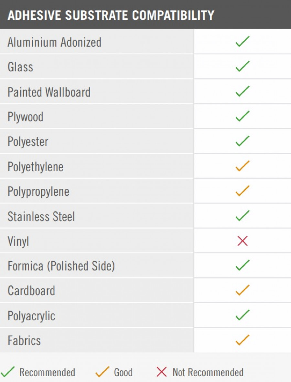
Task: Click the orange checkmark for Fabrics
Action: 242,340
